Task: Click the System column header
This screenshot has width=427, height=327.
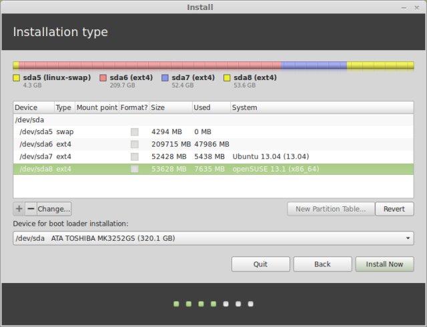Action: 322,107
